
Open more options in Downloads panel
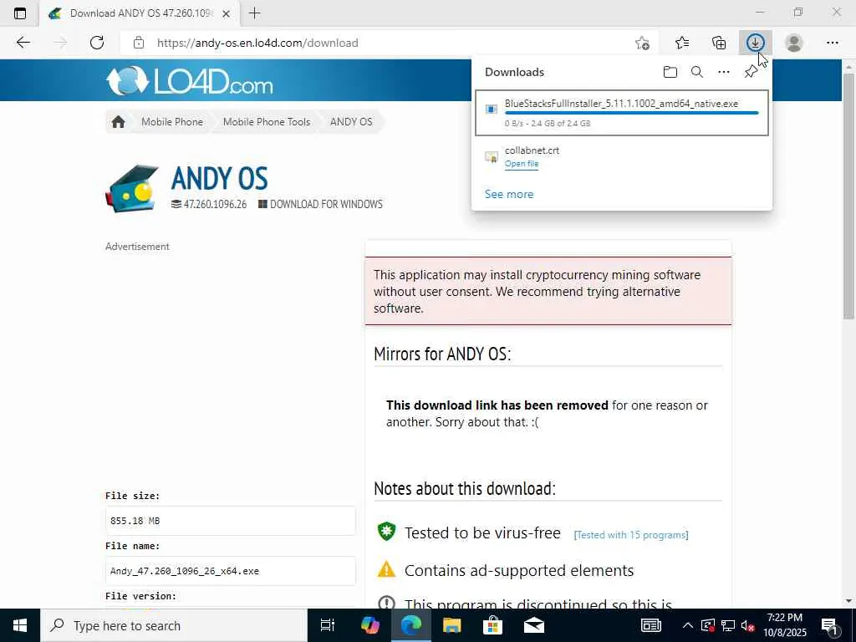pos(724,72)
